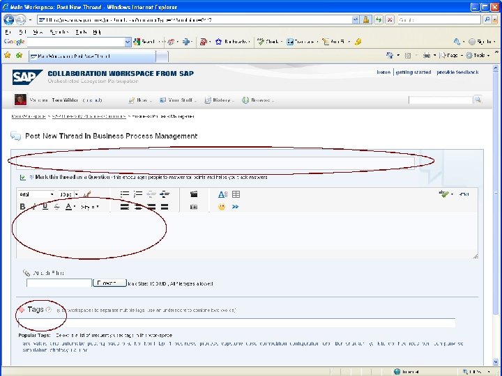This screenshot has width=502, height=376.
Task: Align text right
Action: tap(151, 207)
